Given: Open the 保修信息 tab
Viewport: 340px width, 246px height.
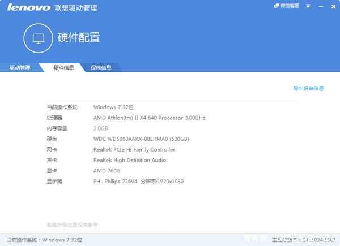Looking at the screenshot, I should pyautogui.click(x=101, y=68).
